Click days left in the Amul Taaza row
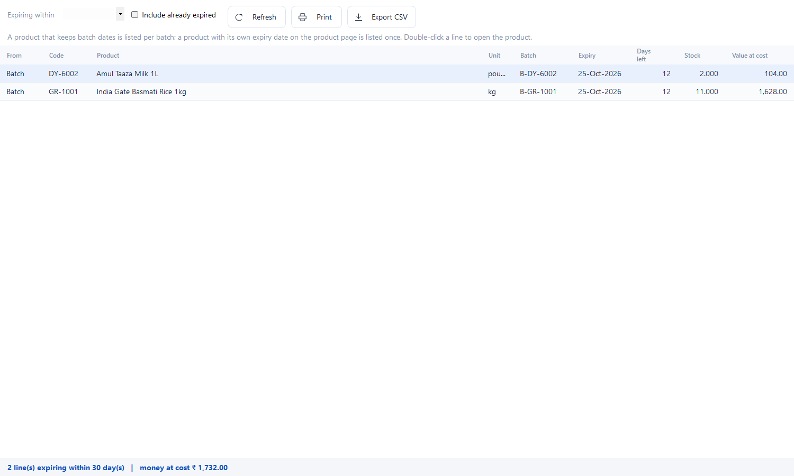 point(666,74)
